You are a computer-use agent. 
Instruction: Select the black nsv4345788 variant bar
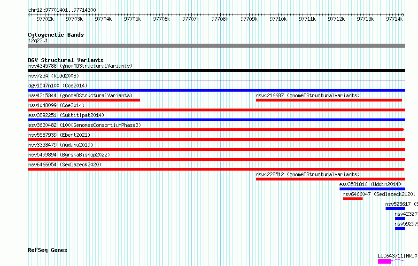coord(216,70)
